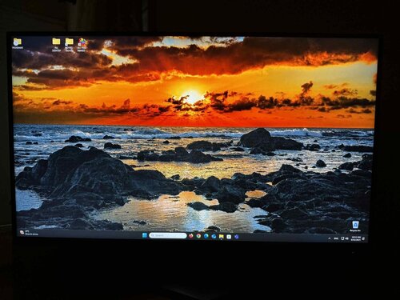Expand the hidden system tray icons chevron
The height and width of the screenshot is (300, 400).
tap(330, 238)
